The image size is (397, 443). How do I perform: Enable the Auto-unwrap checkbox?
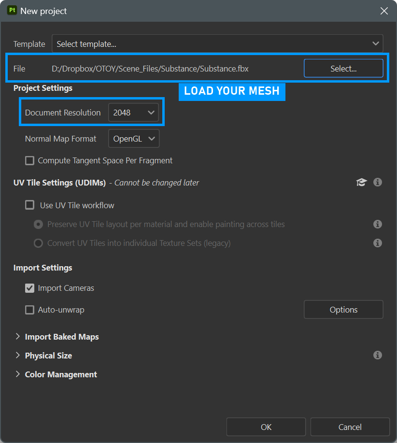30,310
